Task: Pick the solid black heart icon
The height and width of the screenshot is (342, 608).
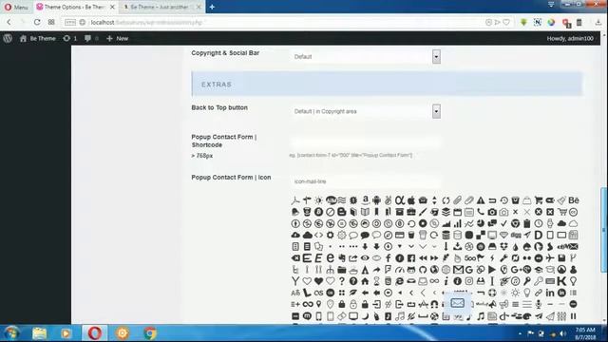Action: (319, 281)
